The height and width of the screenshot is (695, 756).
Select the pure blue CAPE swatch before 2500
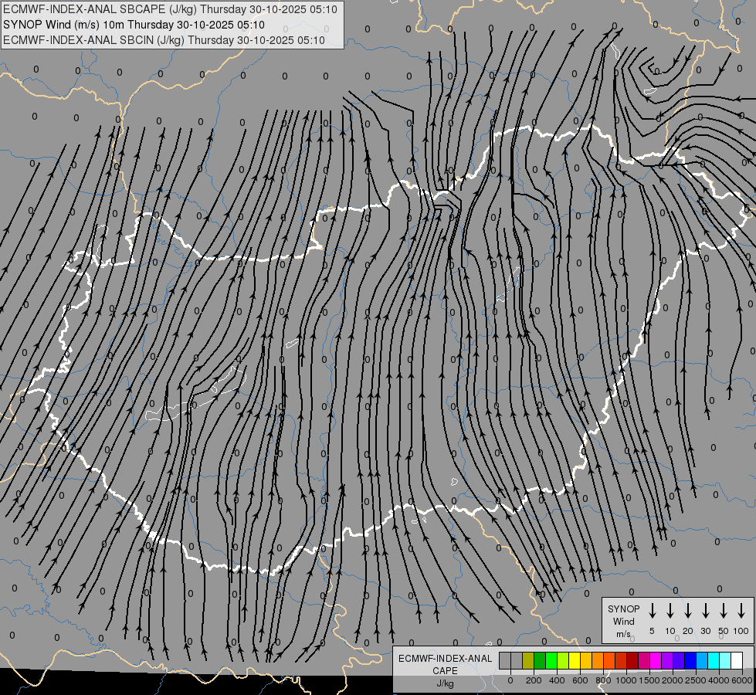click(691, 660)
